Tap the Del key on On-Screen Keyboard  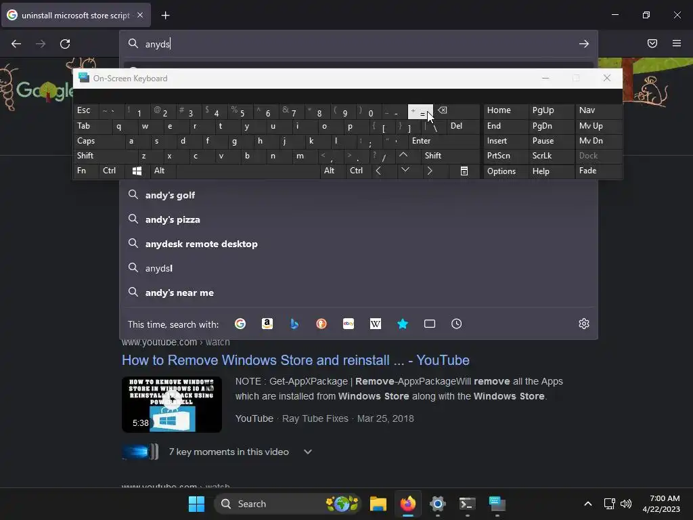tap(463, 126)
